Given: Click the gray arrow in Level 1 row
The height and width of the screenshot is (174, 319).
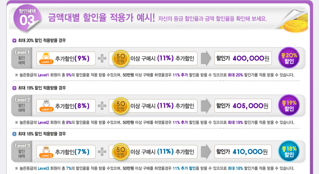Looking at the screenshot, I should pos(206,58).
